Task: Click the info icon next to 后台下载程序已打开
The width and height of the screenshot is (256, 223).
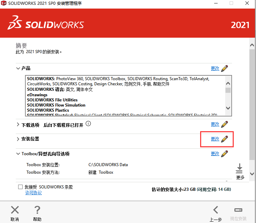Action: click(88, 124)
